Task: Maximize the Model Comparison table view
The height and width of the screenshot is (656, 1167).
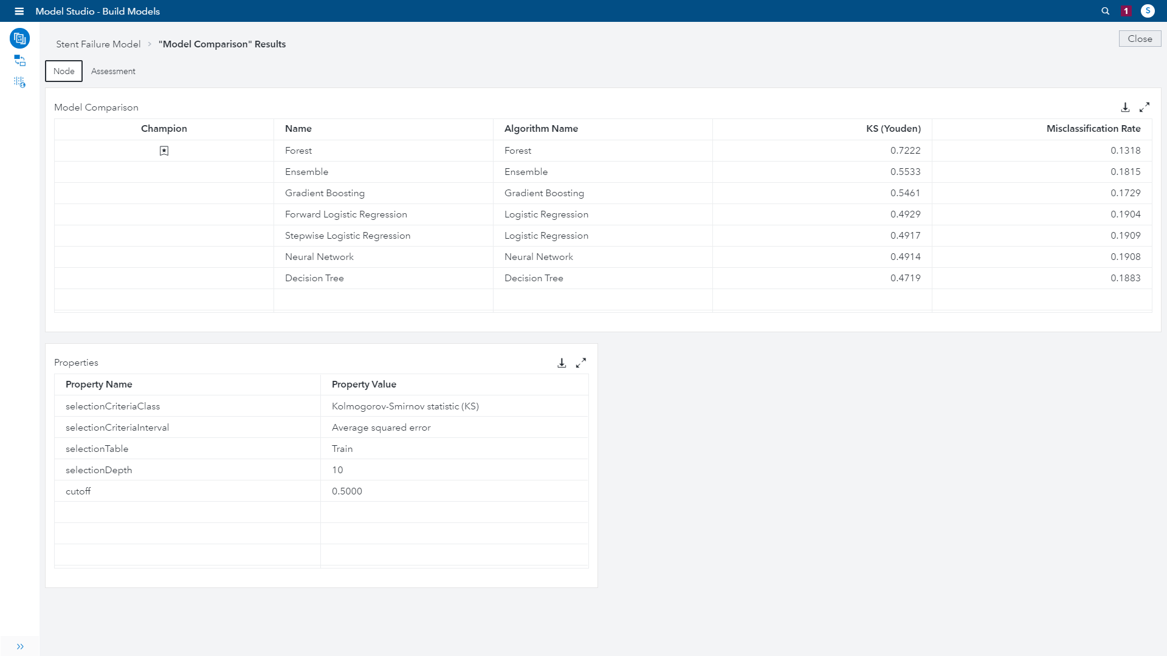Action: tap(1145, 107)
